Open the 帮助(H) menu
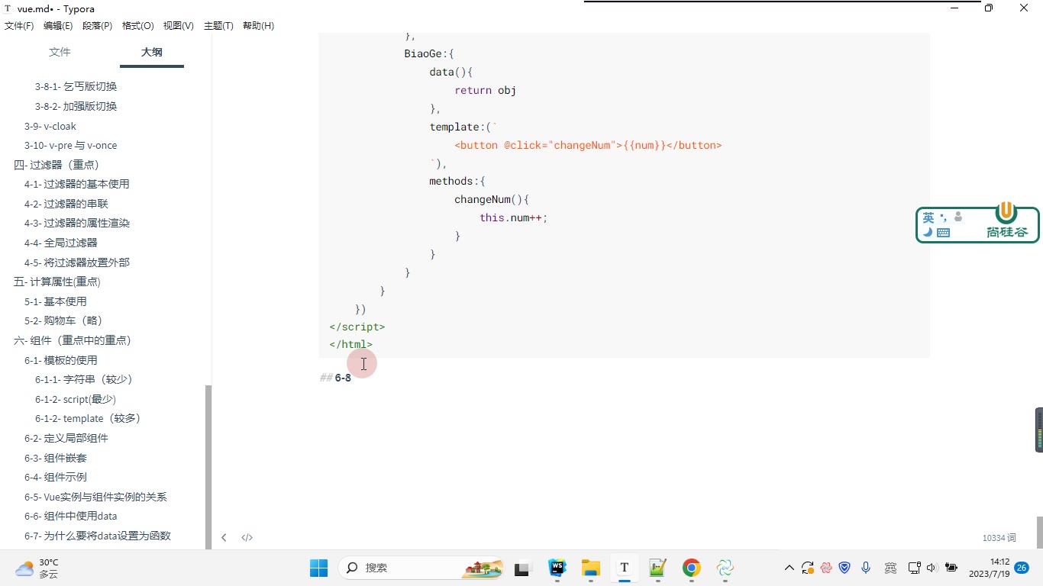The image size is (1043, 586). tap(258, 26)
